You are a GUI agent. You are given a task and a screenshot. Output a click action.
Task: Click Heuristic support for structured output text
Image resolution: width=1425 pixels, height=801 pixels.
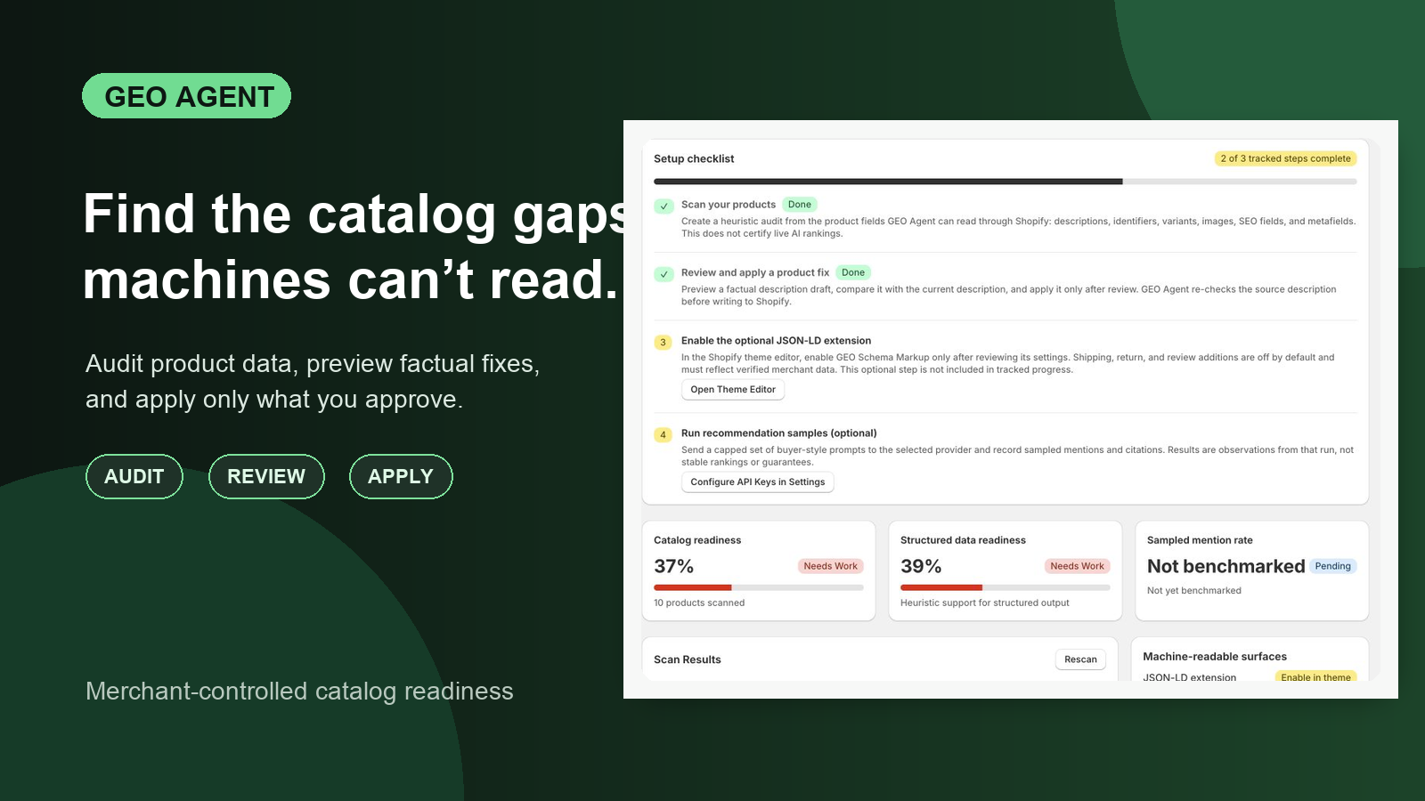coord(985,603)
